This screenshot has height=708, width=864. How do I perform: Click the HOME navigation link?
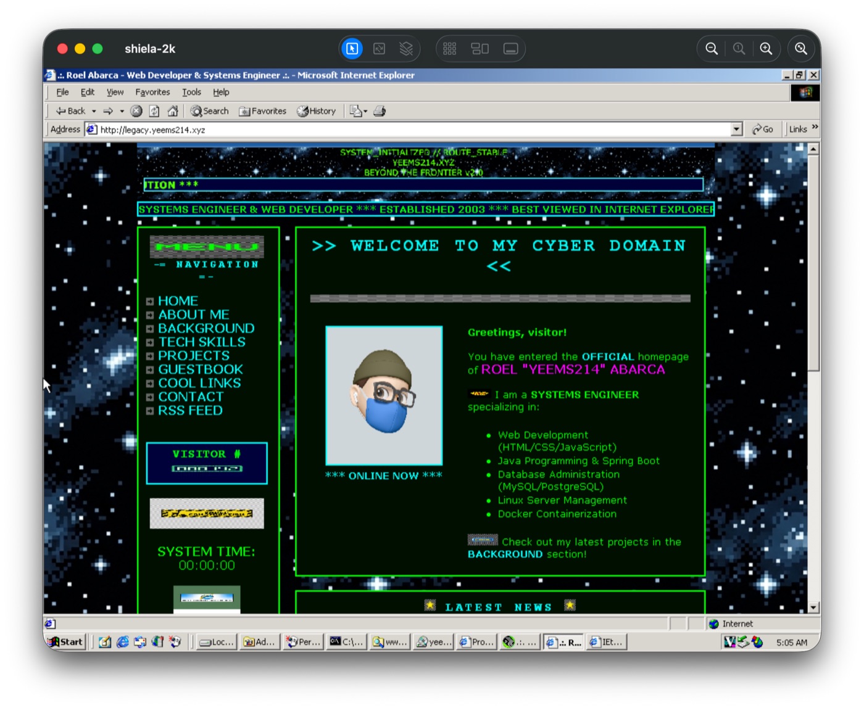(x=178, y=301)
